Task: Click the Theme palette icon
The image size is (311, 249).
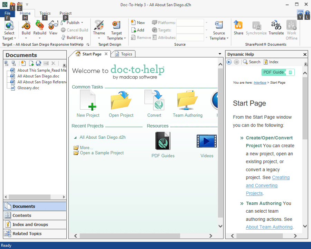Action: [99, 25]
